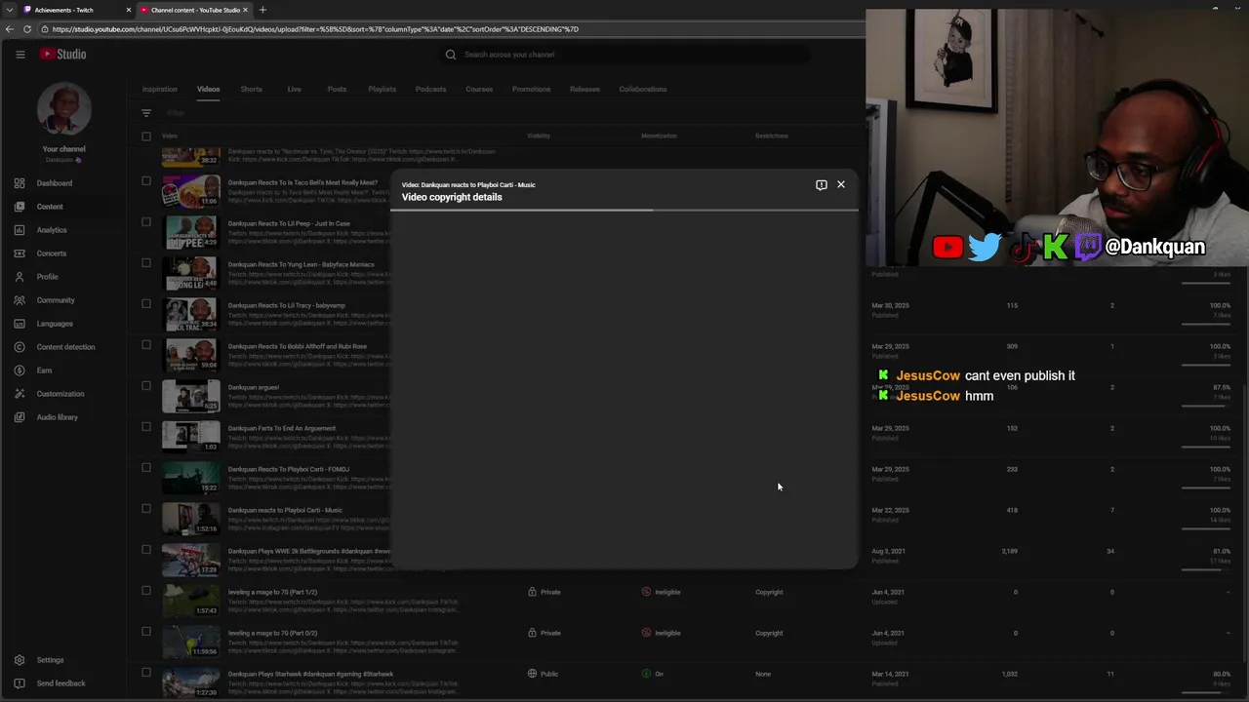Check the Lil Tracy - babyvamp row

pyautogui.click(x=146, y=303)
